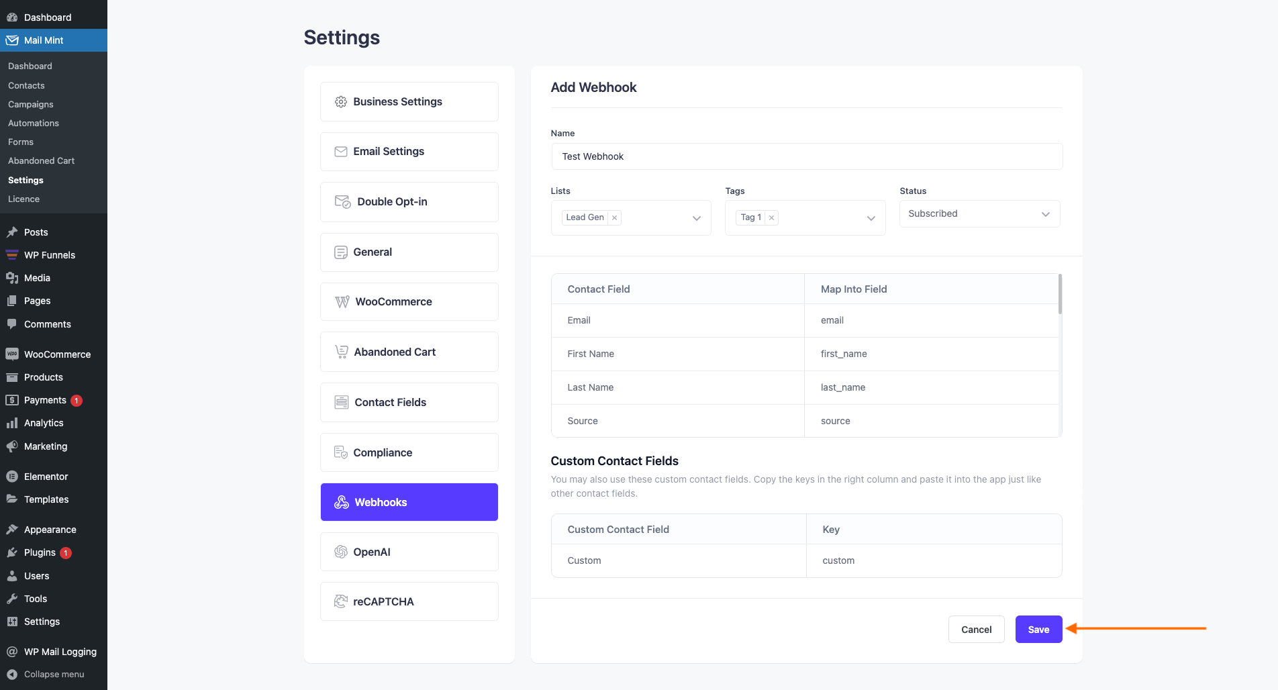The image size is (1278, 690).
Task: Click the first_name mapping cell
Action: pyautogui.click(x=932, y=354)
